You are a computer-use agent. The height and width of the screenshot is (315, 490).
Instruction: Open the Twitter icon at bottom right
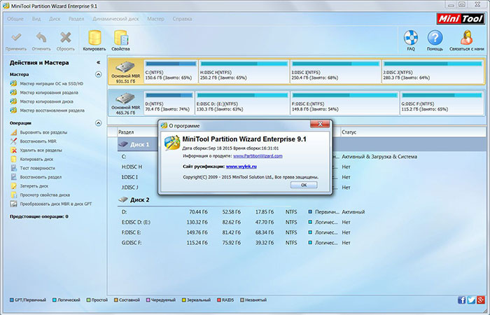click(x=471, y=300)
